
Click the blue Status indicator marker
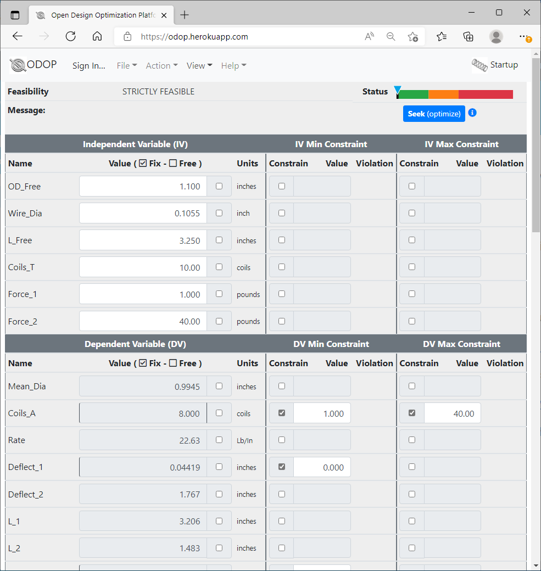pos(398,88)
